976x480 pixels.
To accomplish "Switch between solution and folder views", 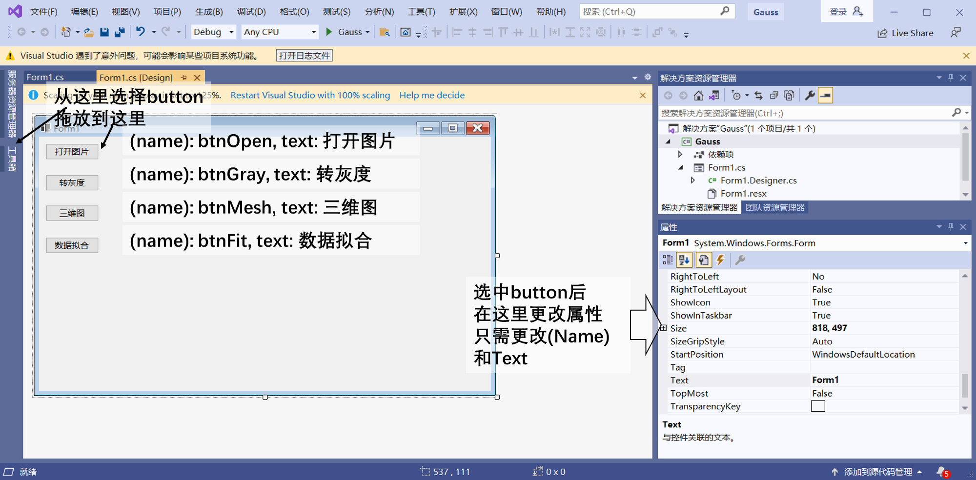I will pyautogui.click(x=714, y=96).
